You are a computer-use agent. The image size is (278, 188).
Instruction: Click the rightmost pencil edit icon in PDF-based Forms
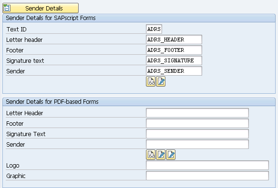171,155
